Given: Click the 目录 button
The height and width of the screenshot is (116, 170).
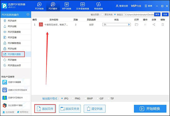Looking at the screenshot, I should click(x=165, y=14).
